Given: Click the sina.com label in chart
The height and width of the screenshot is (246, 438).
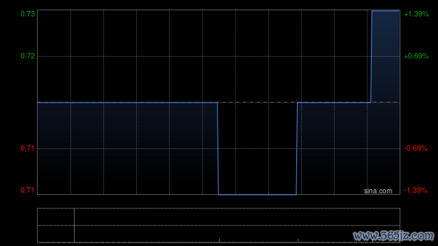Looking at the screenshot, I should pyautogui.click(x=378, y=191).
